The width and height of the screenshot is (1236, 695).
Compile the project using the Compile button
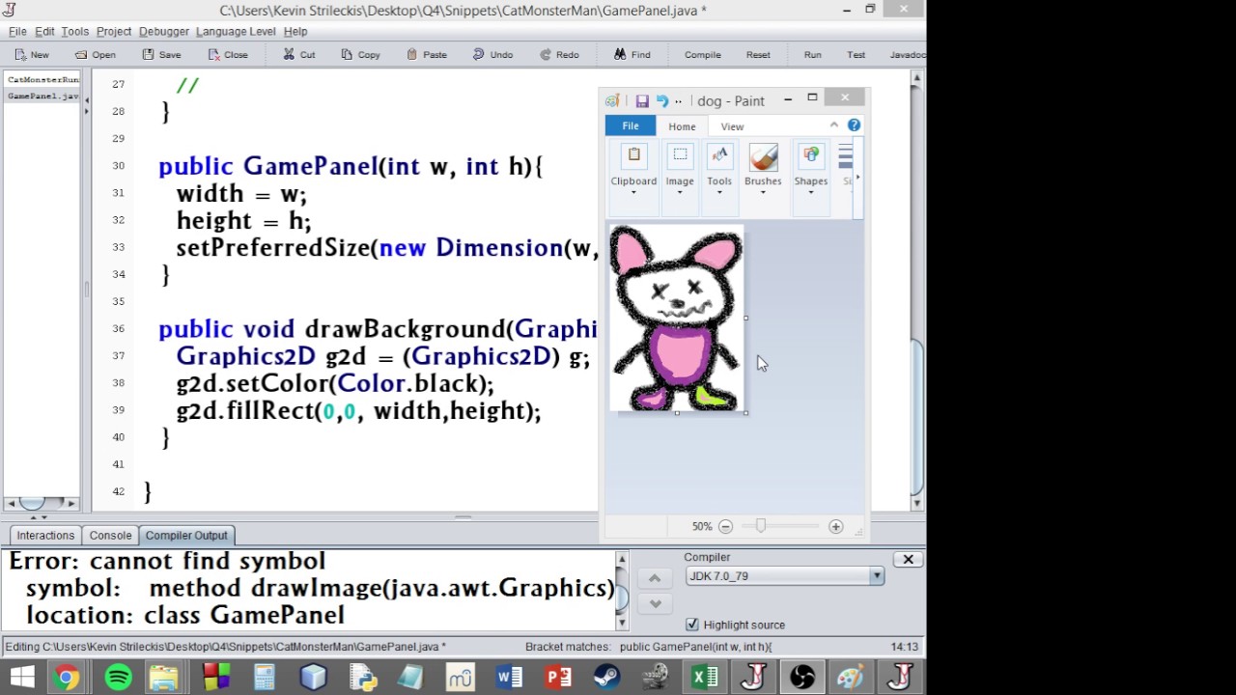pyautogui.click(x=703, y=55)
